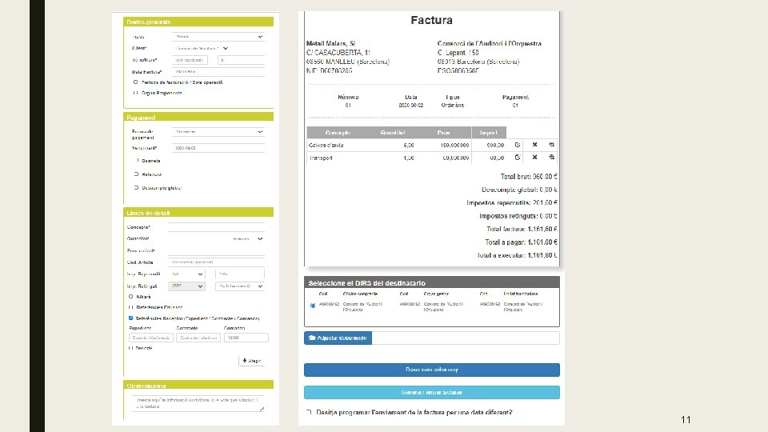Click the 'Dades generals' section header
Image resolution: width=768 pixels, height=432 pixels.
click(x=198, y=22)
